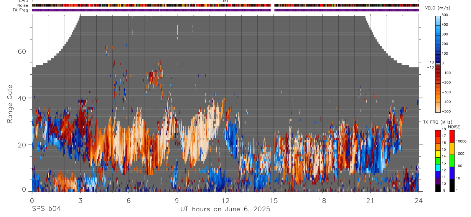Click the 18 UT hour tick label on time axis

tap(322, 200)
